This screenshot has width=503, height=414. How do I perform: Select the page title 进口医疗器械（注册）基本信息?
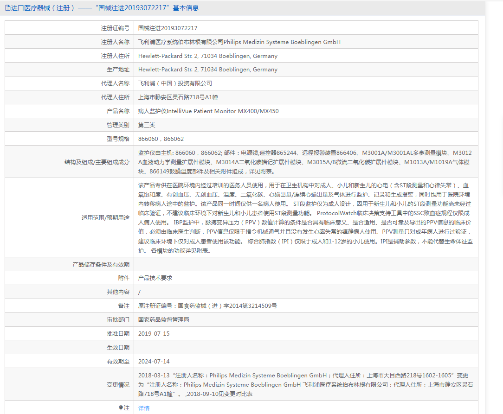coord(104,8)
